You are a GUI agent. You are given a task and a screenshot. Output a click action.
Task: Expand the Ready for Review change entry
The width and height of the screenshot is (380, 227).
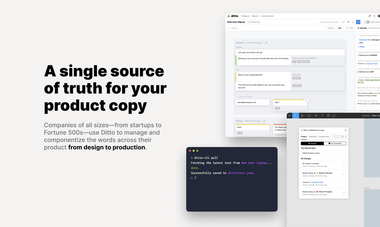[x=344, y=174]
